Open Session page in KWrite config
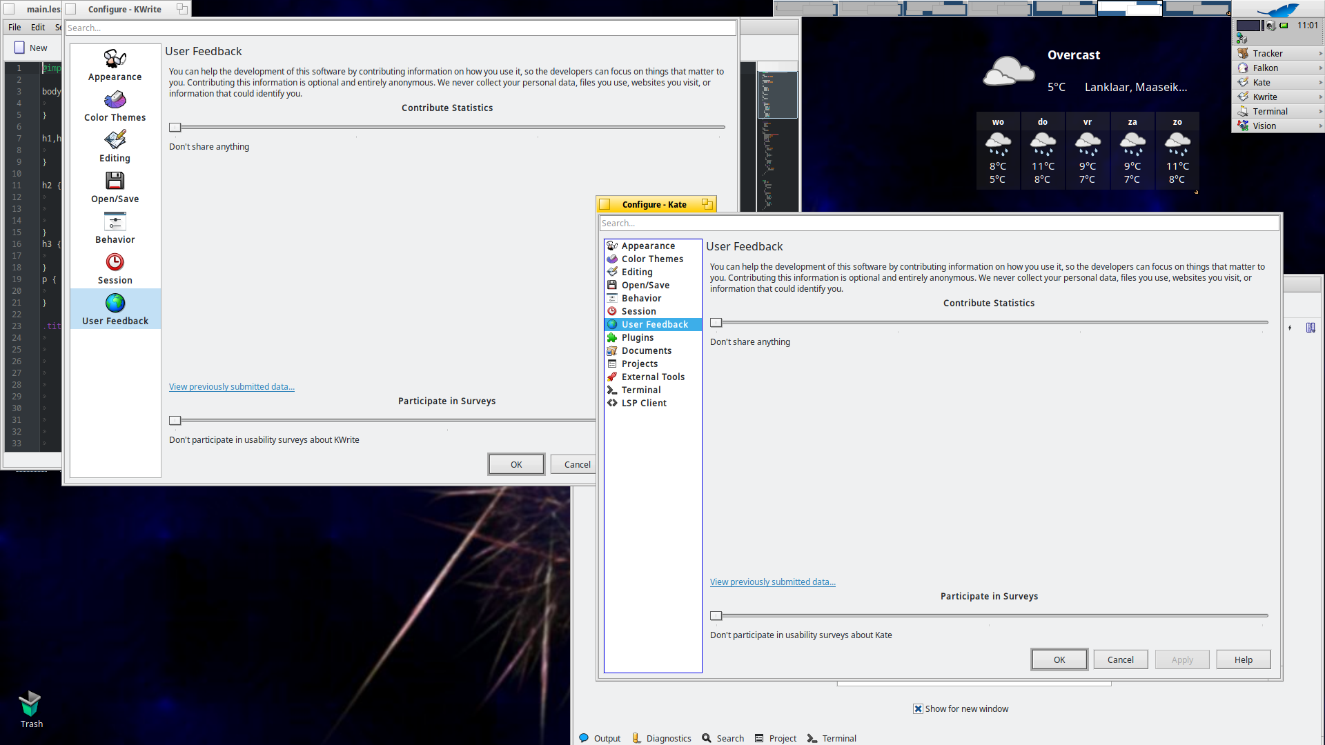 point(115,269)
